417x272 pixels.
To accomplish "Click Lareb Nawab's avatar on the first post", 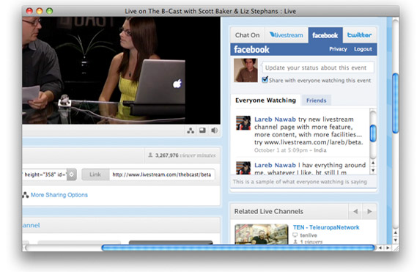I will tap(243, 122).
